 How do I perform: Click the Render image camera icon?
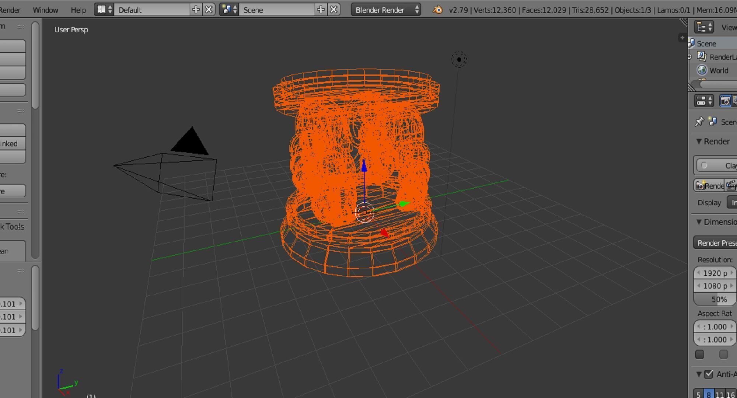coord(701,186)
